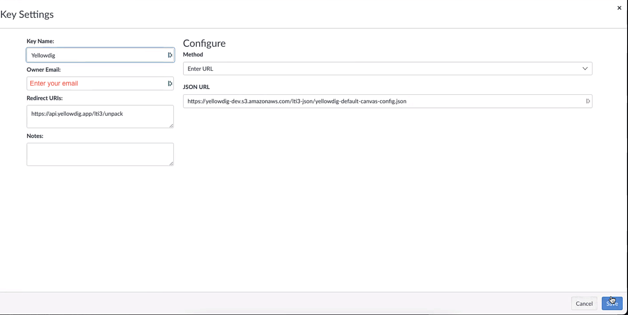Click the Save button

point(612,303)
